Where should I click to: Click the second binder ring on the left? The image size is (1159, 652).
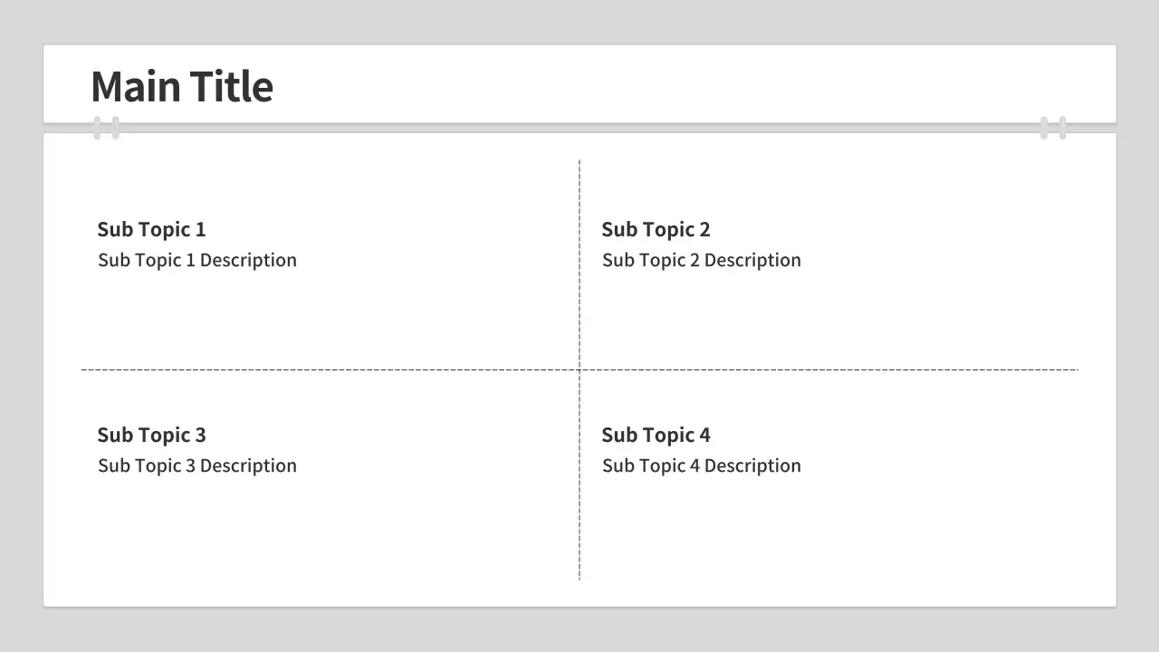[116, 128]
